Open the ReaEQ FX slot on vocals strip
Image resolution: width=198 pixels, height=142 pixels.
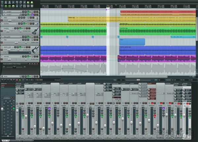coord(29,83)
